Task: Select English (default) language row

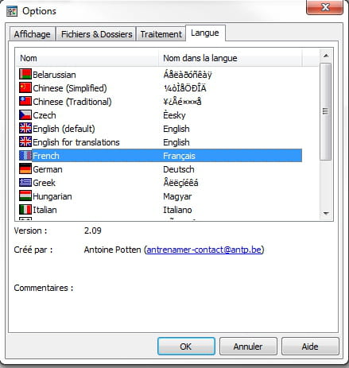Action: (x=161, y=129)
